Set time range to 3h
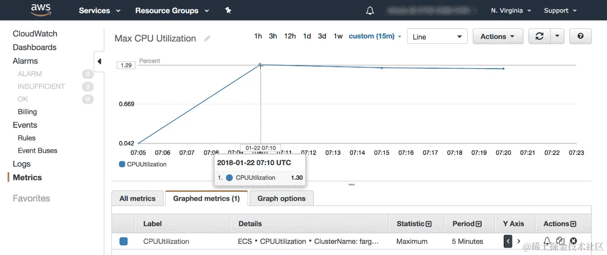 273,36
